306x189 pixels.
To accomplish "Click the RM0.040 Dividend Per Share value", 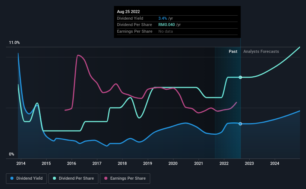I will point(167,25).
